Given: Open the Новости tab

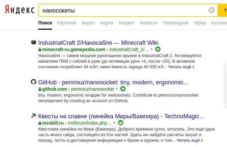Looking at the screenshot, I should coord(149,23).
